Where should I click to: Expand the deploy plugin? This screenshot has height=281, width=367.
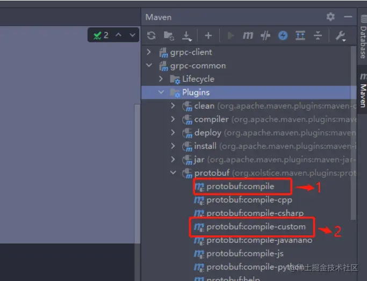pos(172,132)
